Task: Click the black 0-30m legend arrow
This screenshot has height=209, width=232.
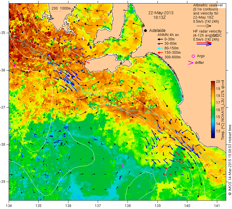Action: (160, 39)
